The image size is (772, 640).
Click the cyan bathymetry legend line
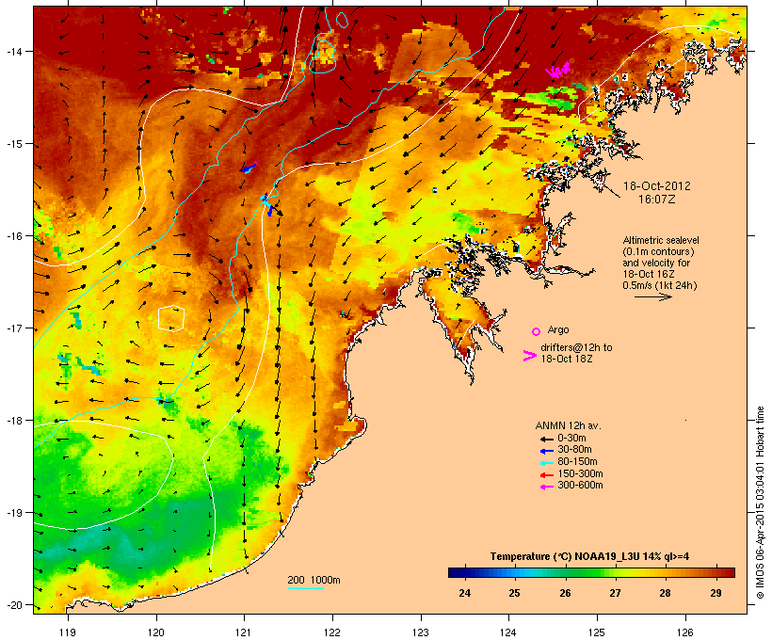click(306, 588)
